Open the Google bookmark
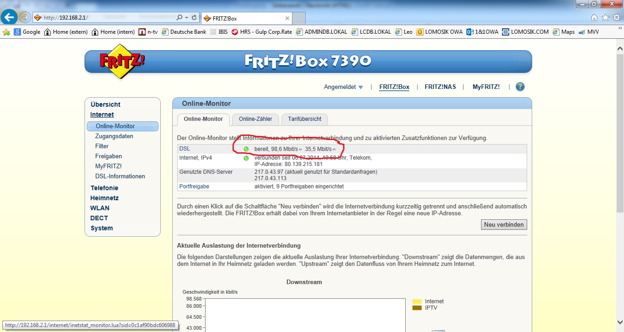 coord(27,32)
